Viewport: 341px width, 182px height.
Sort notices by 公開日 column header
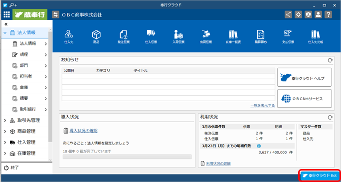[x=69, y=71]
